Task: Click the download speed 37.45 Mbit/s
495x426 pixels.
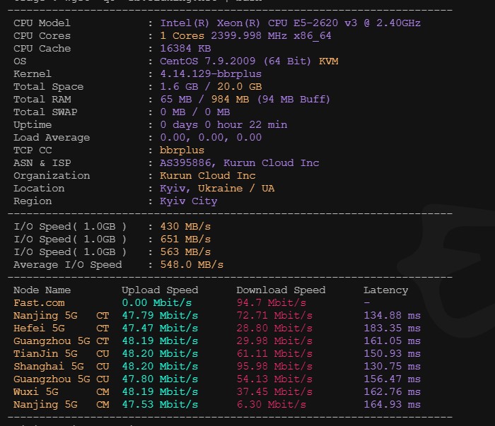Action: click(x=274, y=392)
